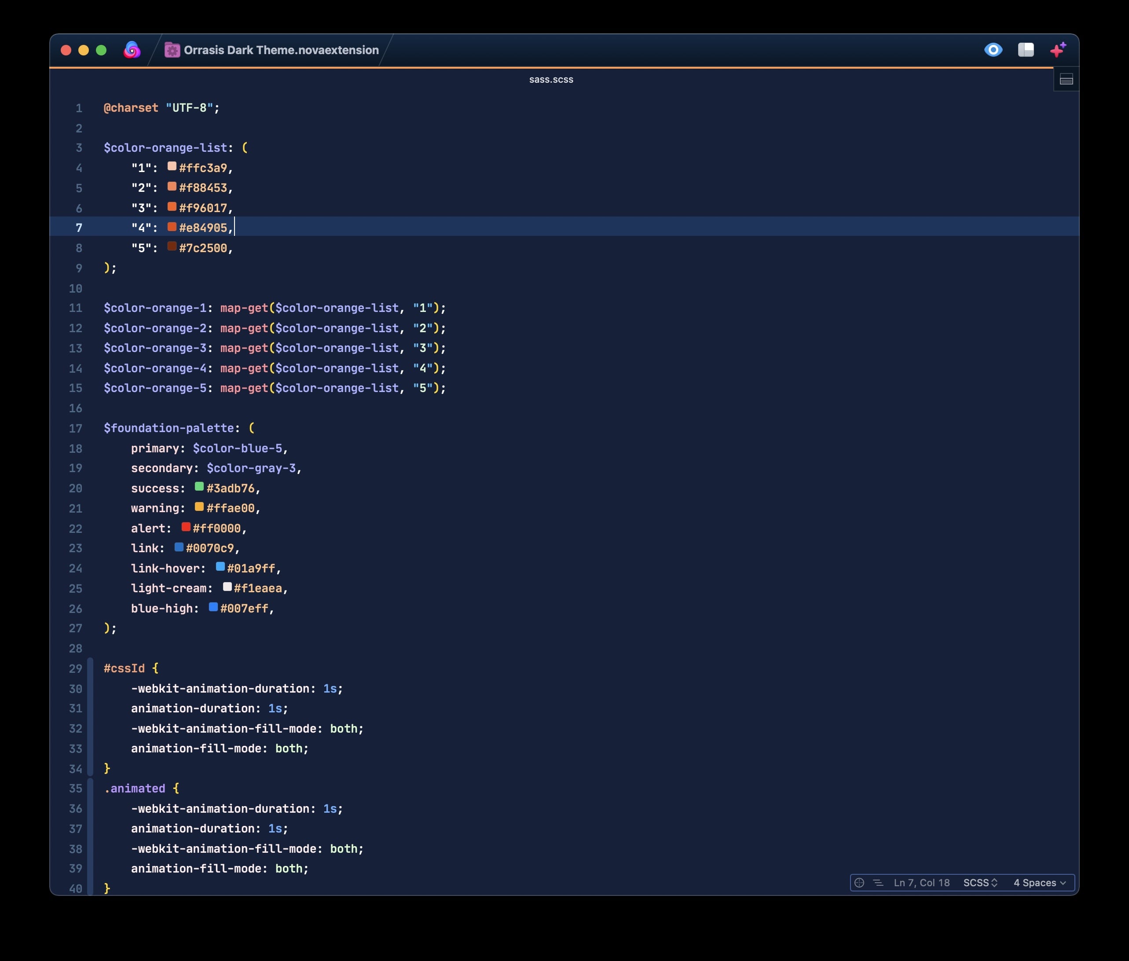Toggle the sidebar layout button

[1026, 50]
